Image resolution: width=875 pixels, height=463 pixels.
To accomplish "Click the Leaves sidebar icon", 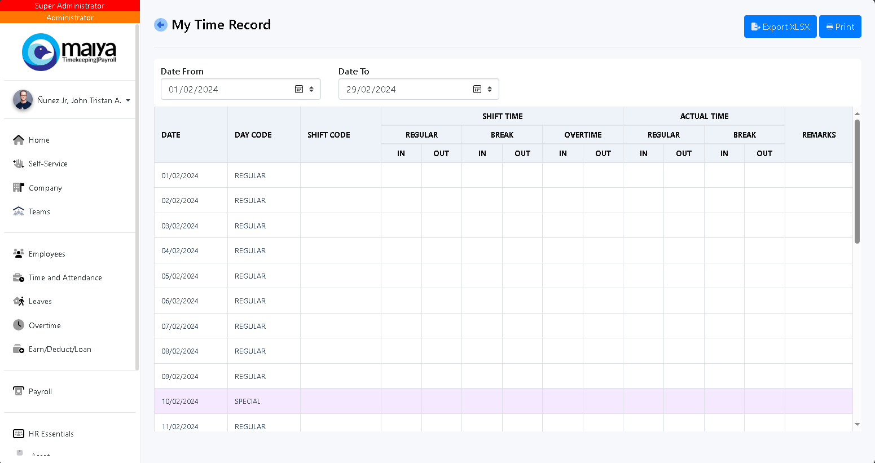I will pyautogui.click(x=19, y=301).
